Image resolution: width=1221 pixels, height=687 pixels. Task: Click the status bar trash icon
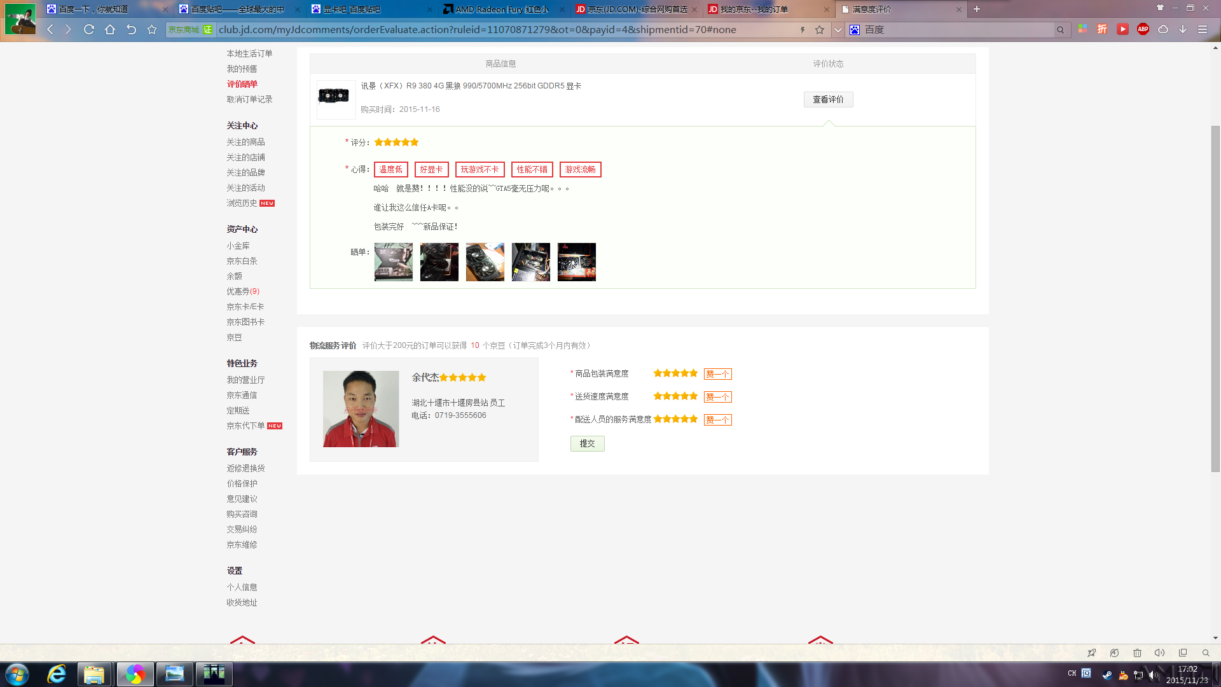(x=1137, y=653)
